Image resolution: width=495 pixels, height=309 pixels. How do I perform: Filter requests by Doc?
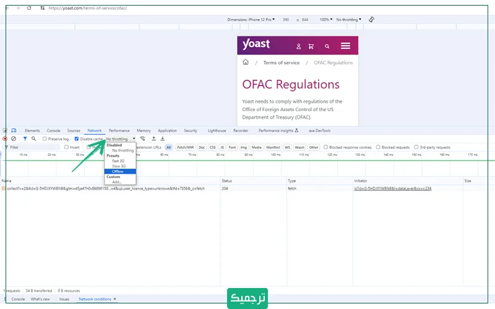click(202, 147)
